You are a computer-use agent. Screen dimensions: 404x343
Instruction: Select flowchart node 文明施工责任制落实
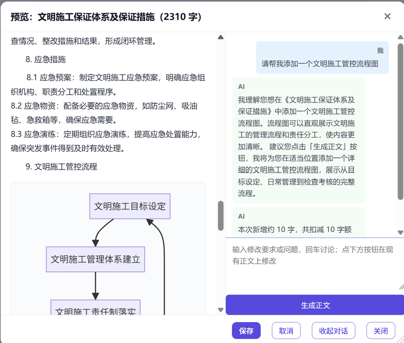pyautogui.click(x=96, y=307)
